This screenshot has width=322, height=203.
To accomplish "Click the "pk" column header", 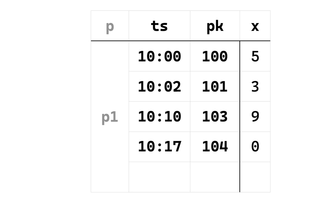I will [215, 26].
